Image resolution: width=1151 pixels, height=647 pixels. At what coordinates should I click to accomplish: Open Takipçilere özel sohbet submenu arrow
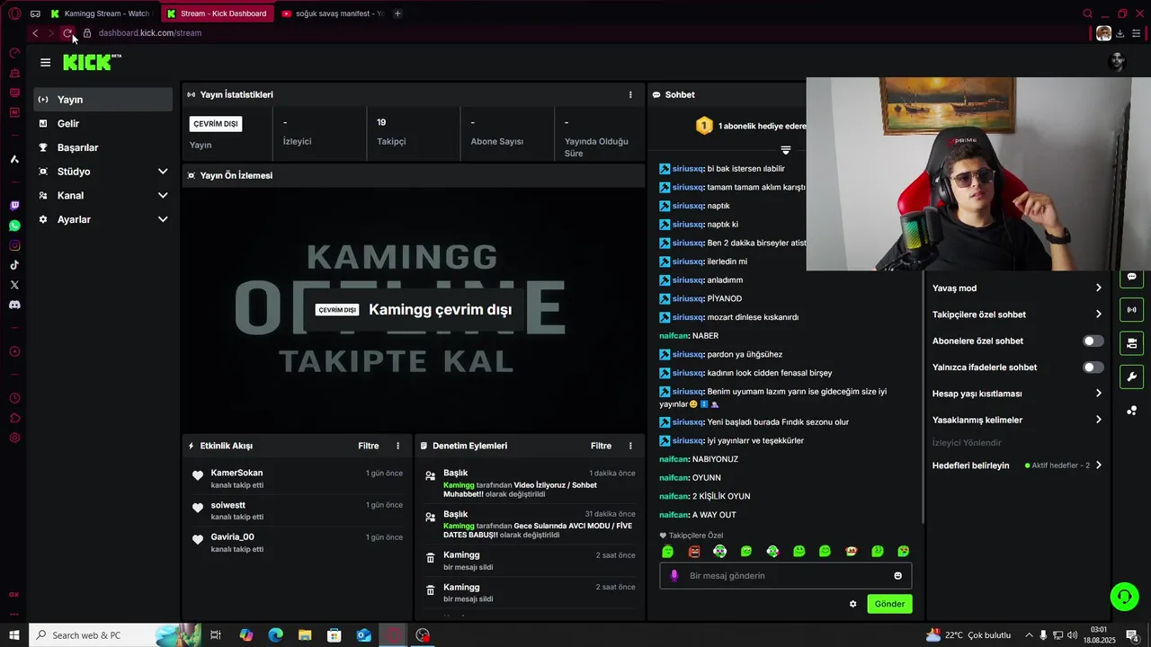(x=1098, y=315)
